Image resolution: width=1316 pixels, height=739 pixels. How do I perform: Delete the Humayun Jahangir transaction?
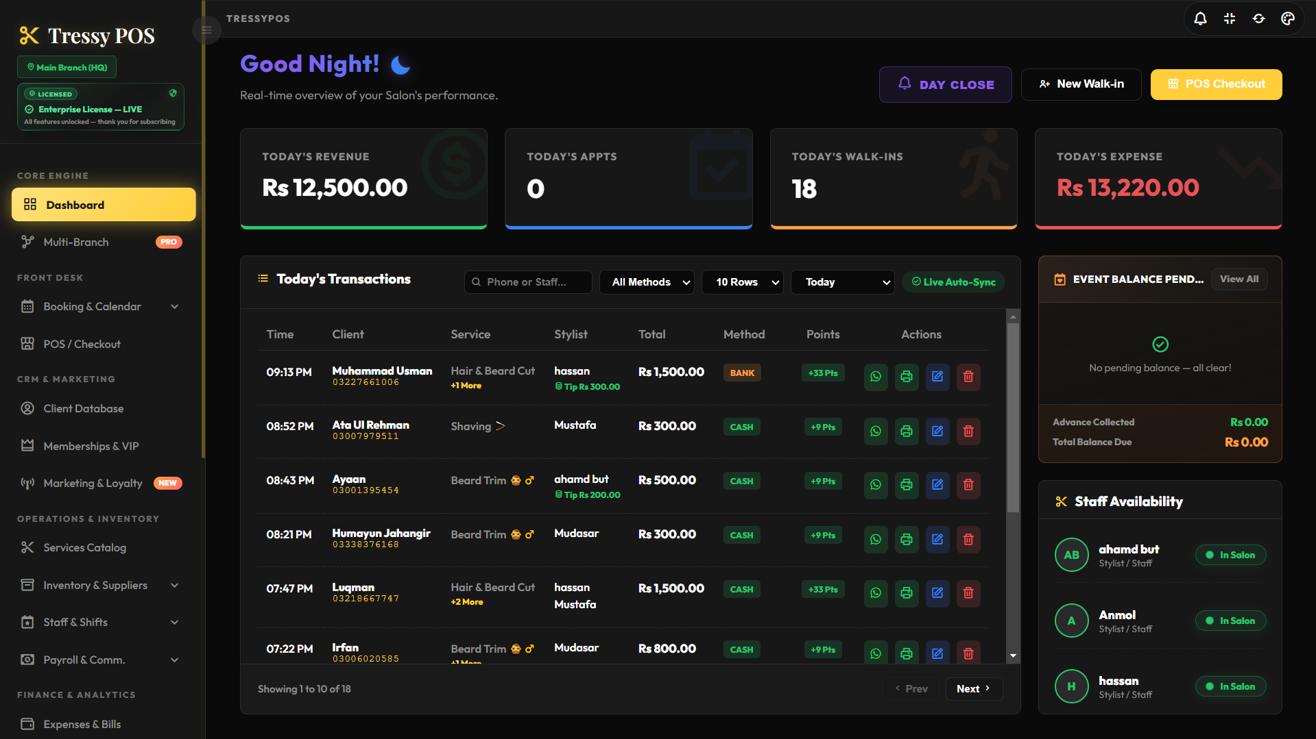point(968,539)
